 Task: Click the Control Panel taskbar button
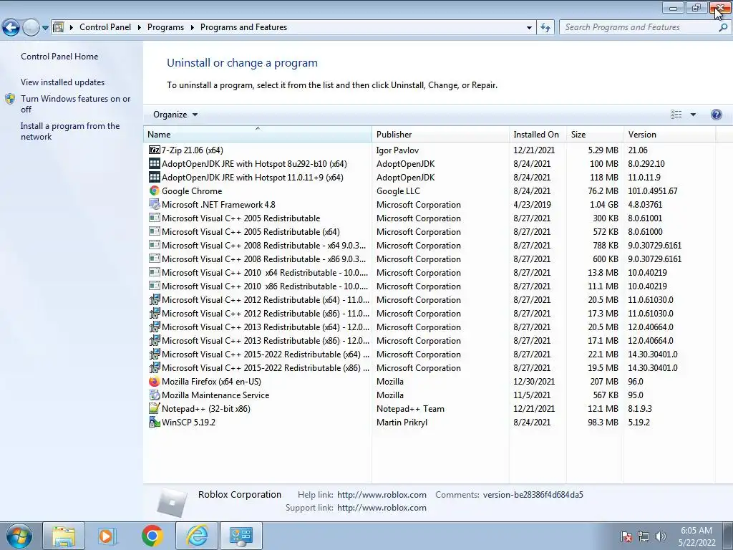(241, 536)
